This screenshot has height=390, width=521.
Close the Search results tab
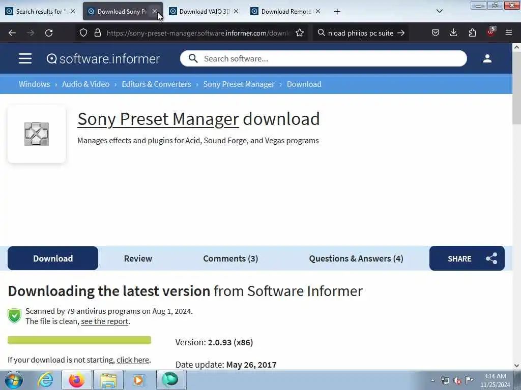73,11
